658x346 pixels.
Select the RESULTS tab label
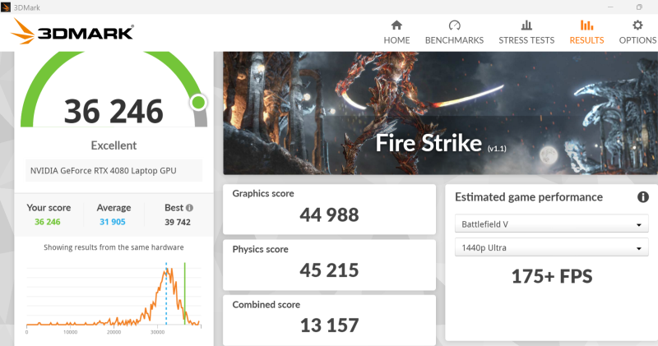586,40
